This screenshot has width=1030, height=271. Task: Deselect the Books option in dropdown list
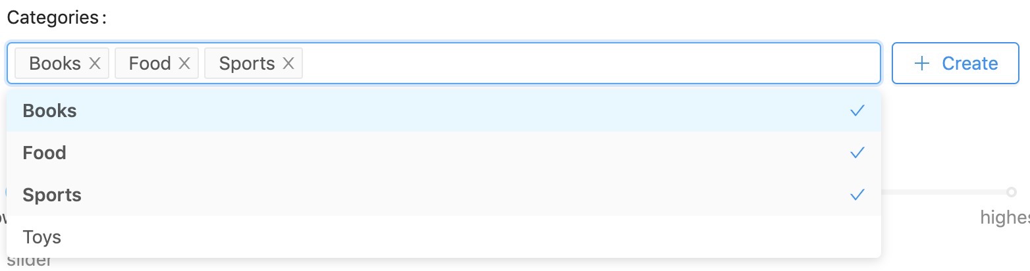444,111
